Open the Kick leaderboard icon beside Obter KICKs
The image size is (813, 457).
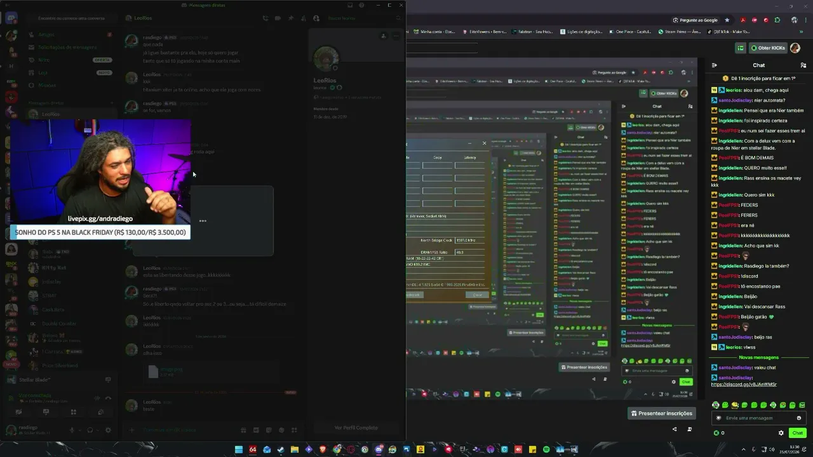[741, 48]
